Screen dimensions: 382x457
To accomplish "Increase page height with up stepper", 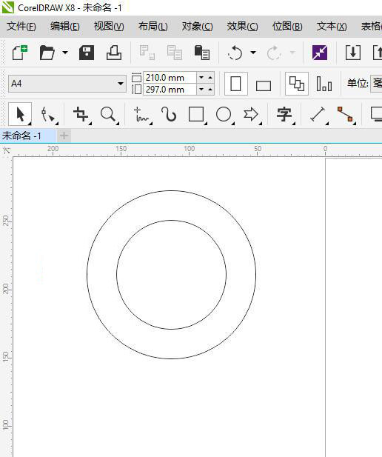I will [210, 89].
